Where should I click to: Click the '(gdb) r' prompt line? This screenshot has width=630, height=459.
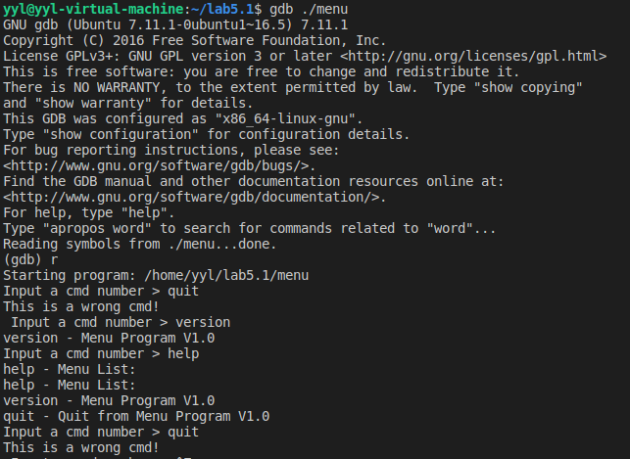[30, 259]
